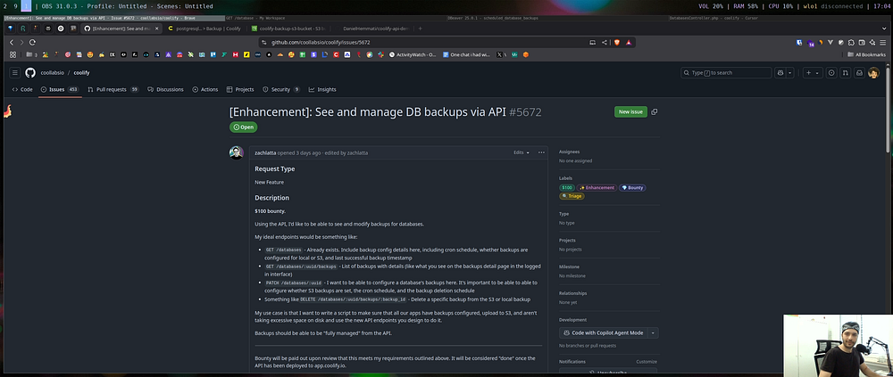Open GitHub issues shortcut in the header
This screenshot has height=377, width=893.
tap(831, 73)
